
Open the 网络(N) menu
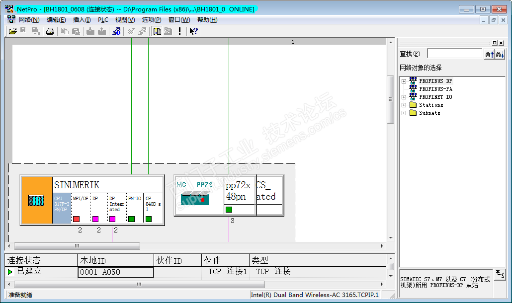29,19
